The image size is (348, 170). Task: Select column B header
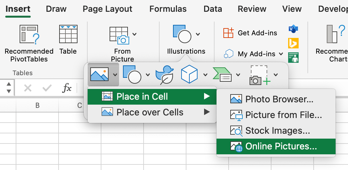[x=37, y=105]
